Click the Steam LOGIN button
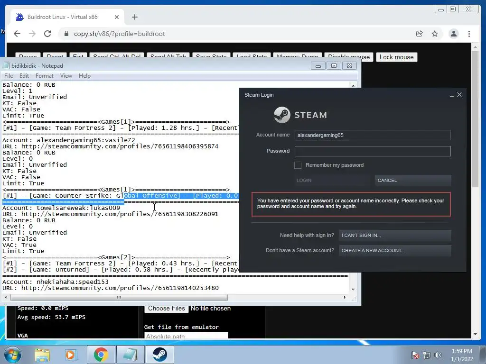Viewport: 486px width, 364px height. 332,181
